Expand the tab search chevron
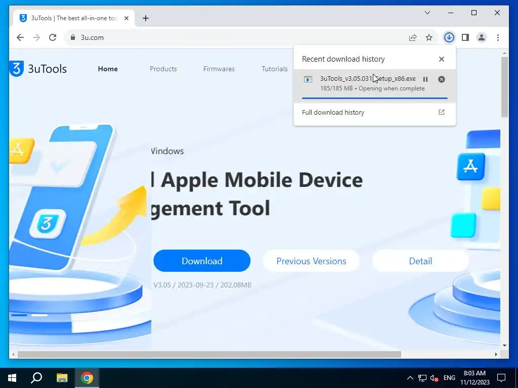518x388 pixels. point(427,13)
